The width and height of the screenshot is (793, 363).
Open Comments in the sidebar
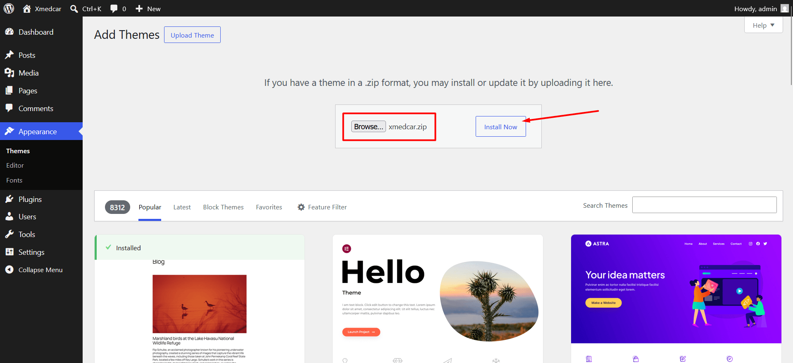pyautogui.click(x=41, y=108)
